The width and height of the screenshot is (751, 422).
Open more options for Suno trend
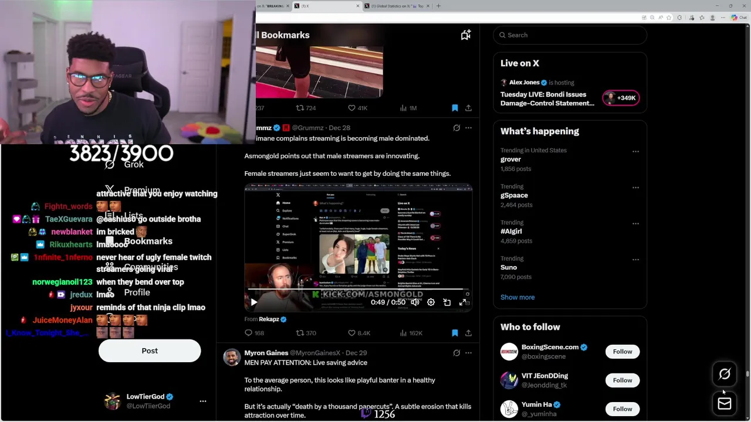635,260
